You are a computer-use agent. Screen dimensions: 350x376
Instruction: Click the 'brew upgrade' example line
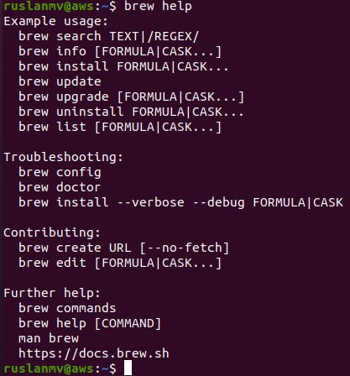click(131, 97)
